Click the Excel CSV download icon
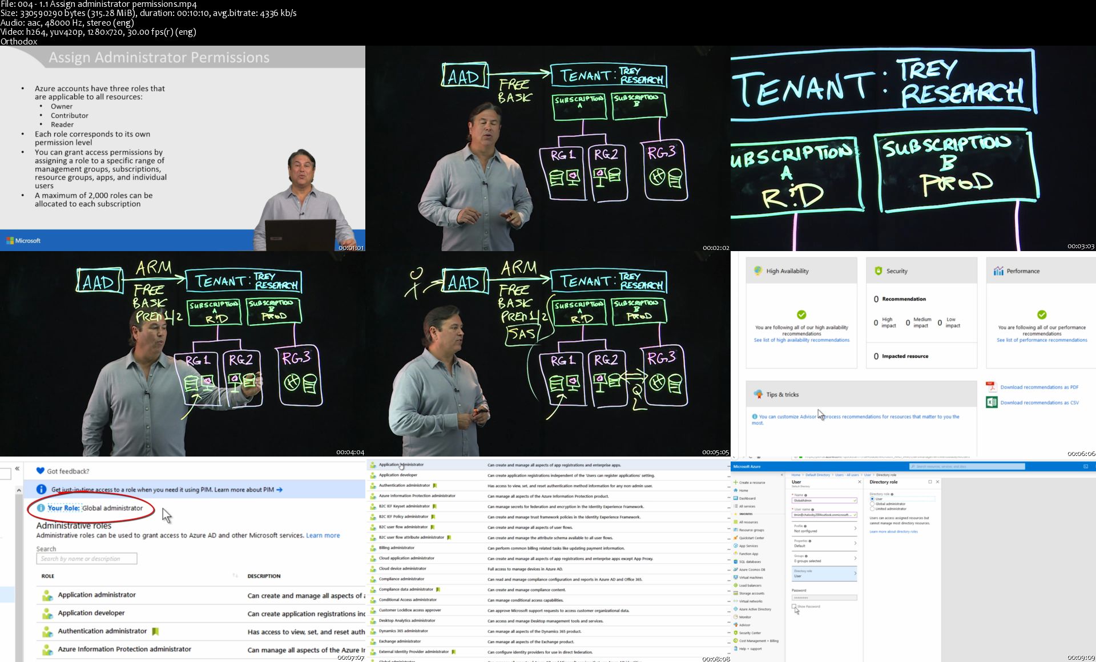1096x662 pixels. click(992, 402)
